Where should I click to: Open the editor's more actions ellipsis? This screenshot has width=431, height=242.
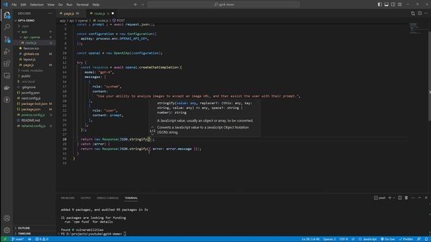pyautogui.click(x=426, y=13)
